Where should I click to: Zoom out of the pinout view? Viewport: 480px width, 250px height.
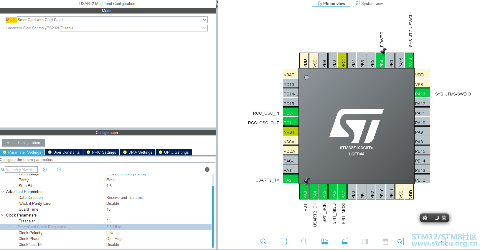(304, 241)
